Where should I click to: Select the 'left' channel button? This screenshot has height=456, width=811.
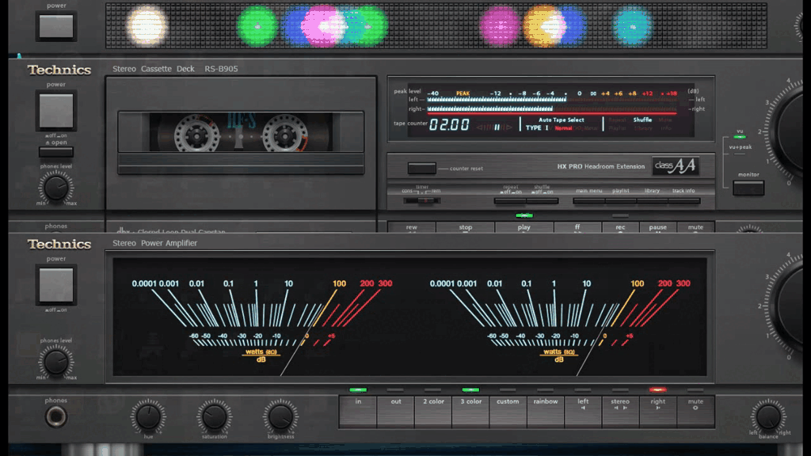coord(583,412)
